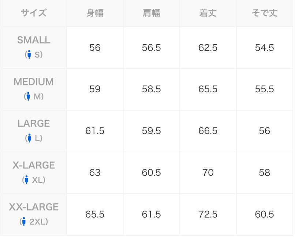Select the サイズ column header
This screenshot has height=241, width=295.
click(34, 14)
